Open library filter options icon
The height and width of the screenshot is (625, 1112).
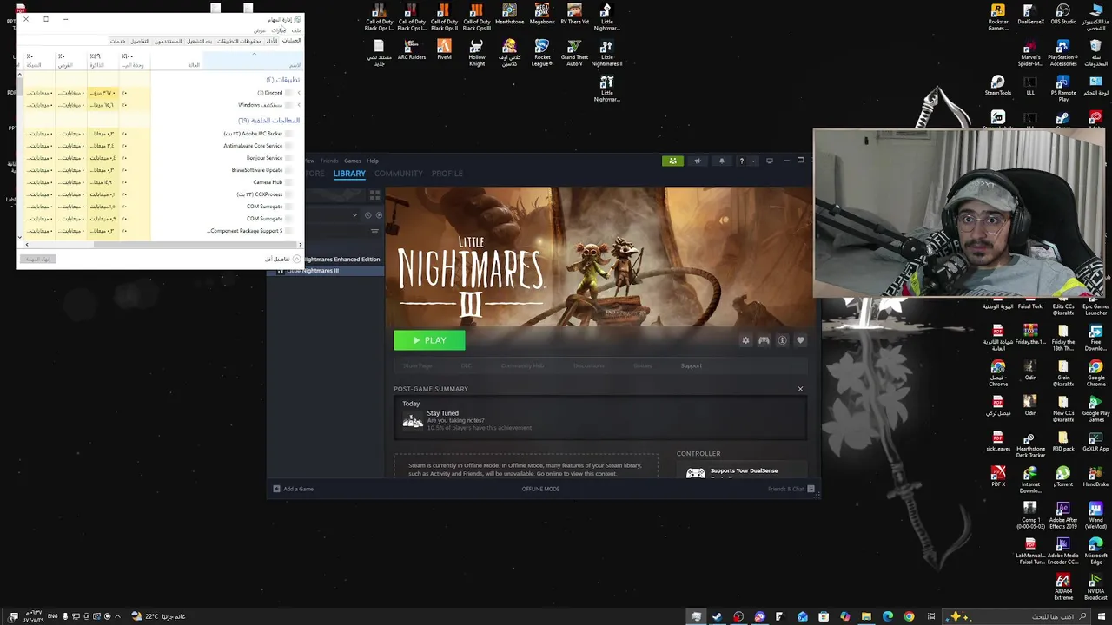374,232
